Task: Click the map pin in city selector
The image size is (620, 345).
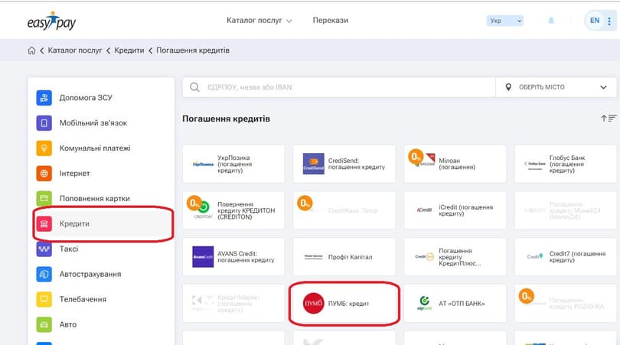Action: pyautogui.click(x=508, y=87)
